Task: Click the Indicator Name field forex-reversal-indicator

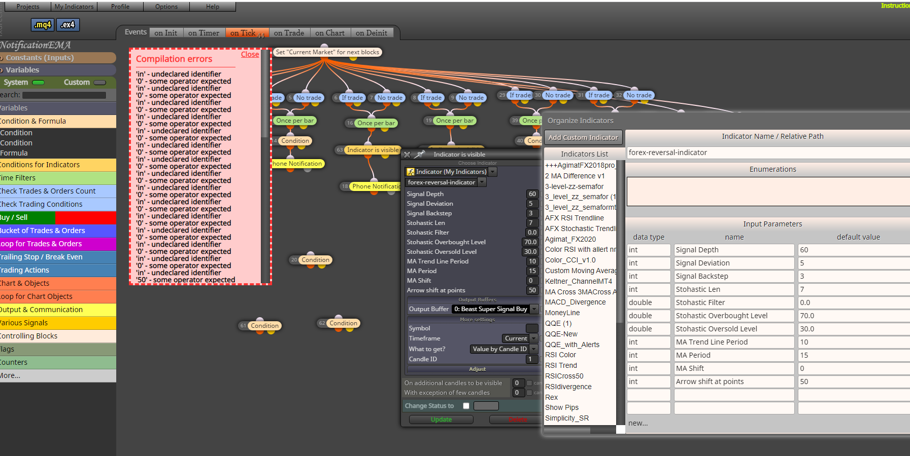Action: (768, 153)
